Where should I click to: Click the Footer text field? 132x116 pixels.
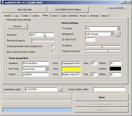(35, 75)
